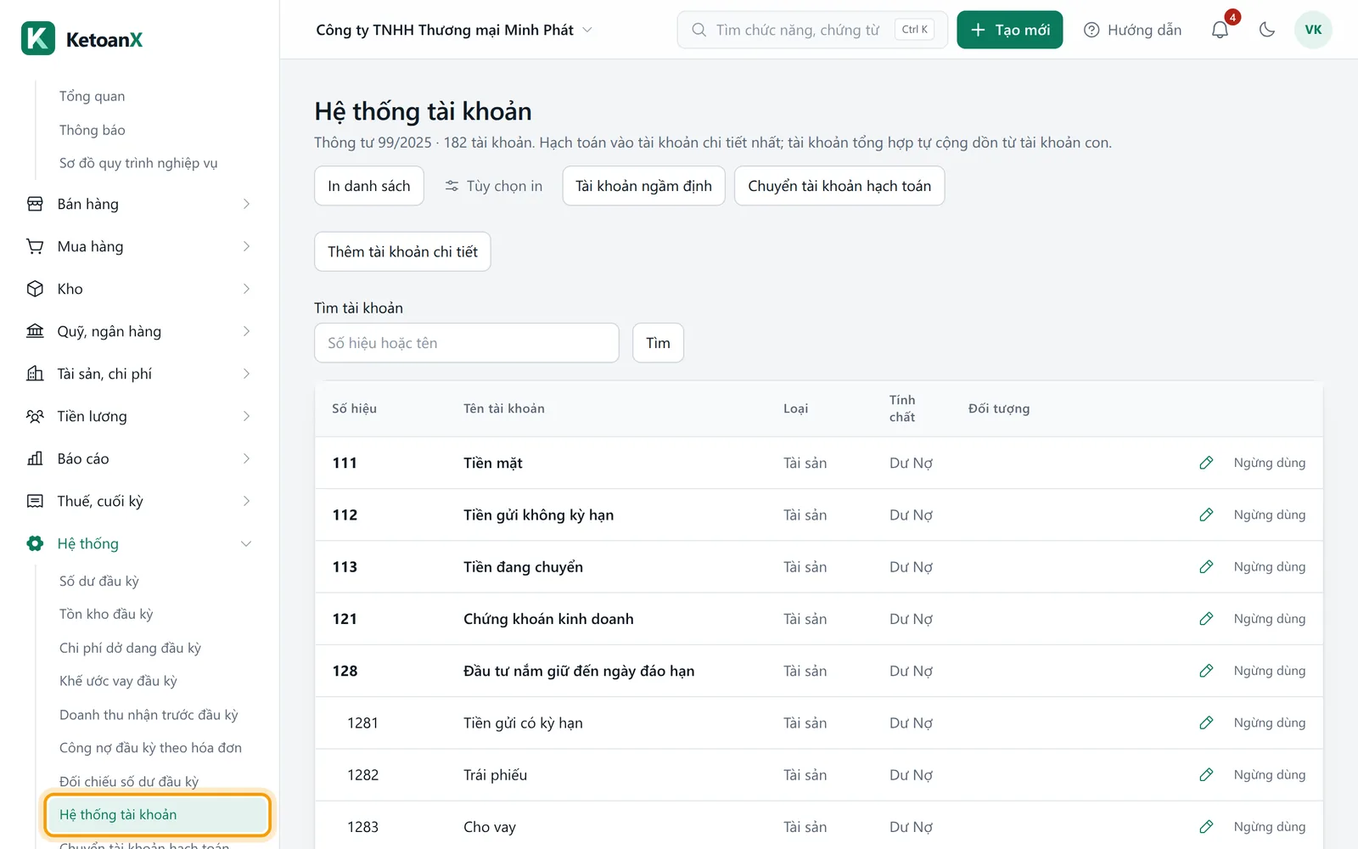Screen dimensions: 1358x849
Task: Click Chuyển tài khoản hạch toán button
Action: pos(839,186)
